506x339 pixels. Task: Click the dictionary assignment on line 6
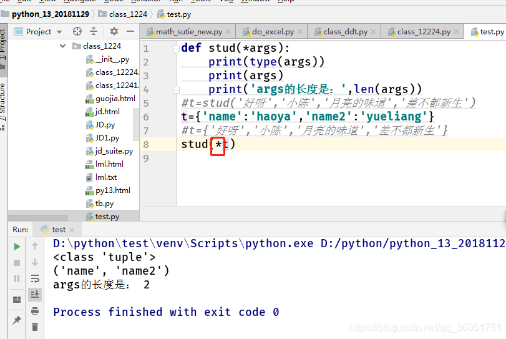click(x=308, y=117)
